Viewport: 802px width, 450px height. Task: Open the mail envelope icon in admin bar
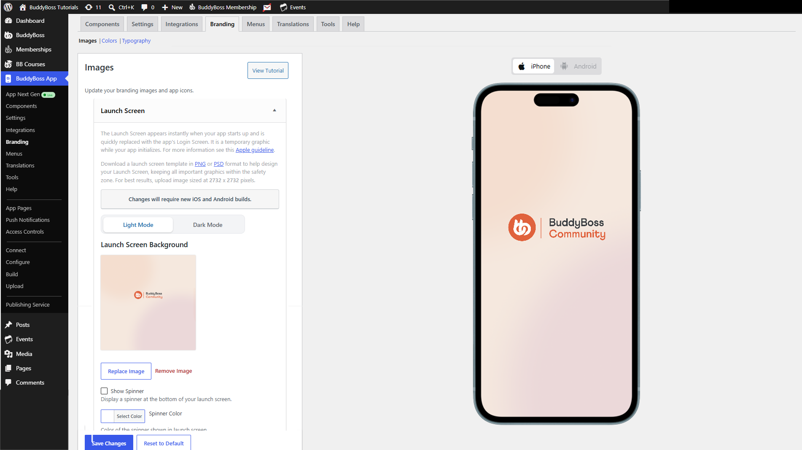point(267,7)
